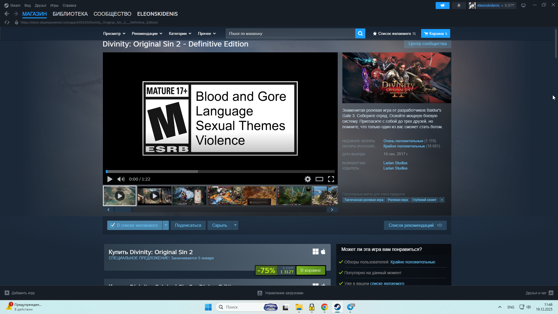The width and height of the screenshot is (558, 314).
Task: Select the second trailer thumbnail
Action: pos(154,196)
